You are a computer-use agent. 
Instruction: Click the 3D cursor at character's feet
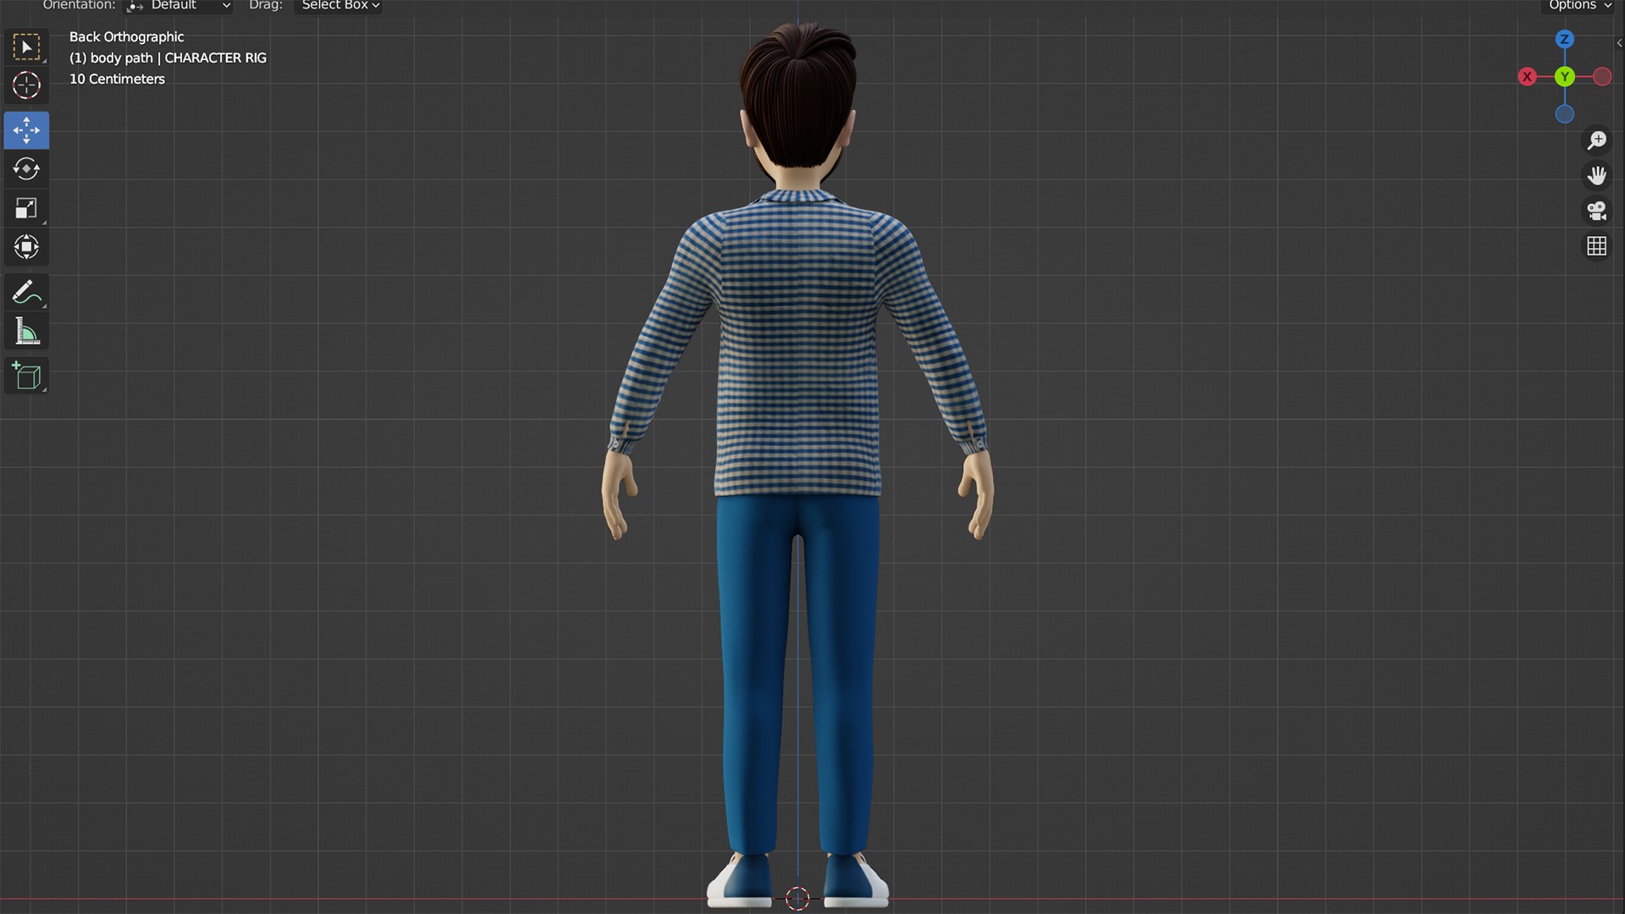[x=797, y=898]
